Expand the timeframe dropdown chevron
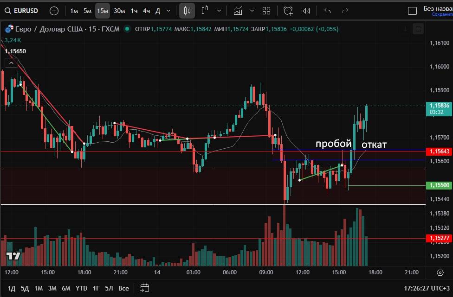Image resolution: width=453 pixels, height=297 pixels. pyautogui.click(x=168, y=11)
